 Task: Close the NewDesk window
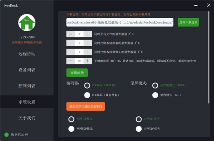coord(209,5)
